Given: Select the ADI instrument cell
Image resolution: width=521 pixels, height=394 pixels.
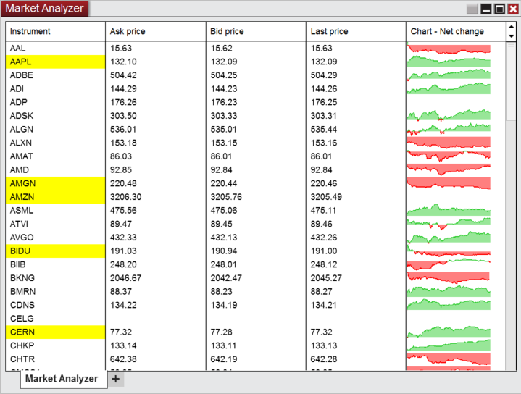Looking at the screenshot, I should [x=55, y=89].
